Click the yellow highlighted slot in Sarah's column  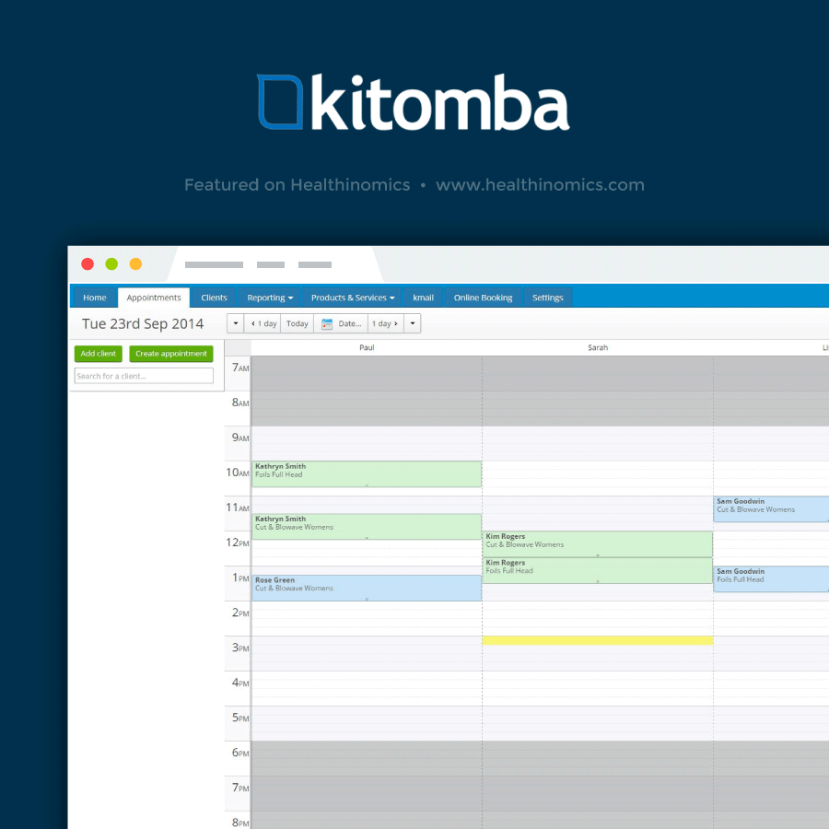(x=597, y=640)
